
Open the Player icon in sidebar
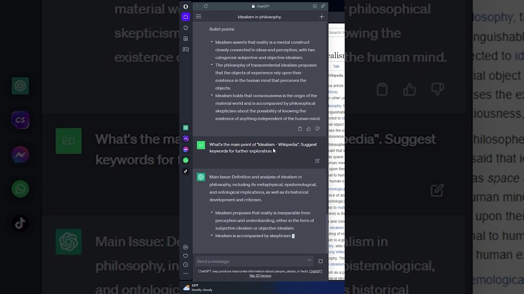click(x=185, y=247)
